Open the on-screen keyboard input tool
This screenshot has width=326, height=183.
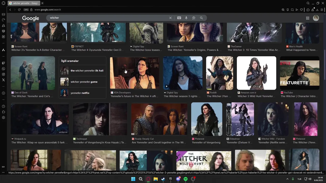179,18
